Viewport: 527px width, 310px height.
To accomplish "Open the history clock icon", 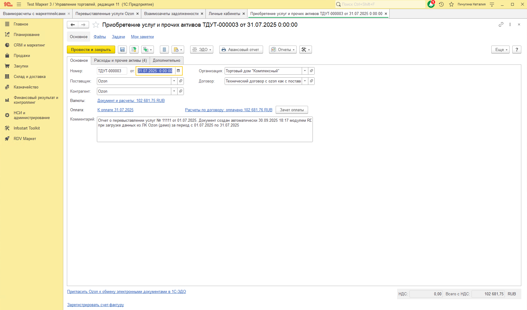I will 441,4.
